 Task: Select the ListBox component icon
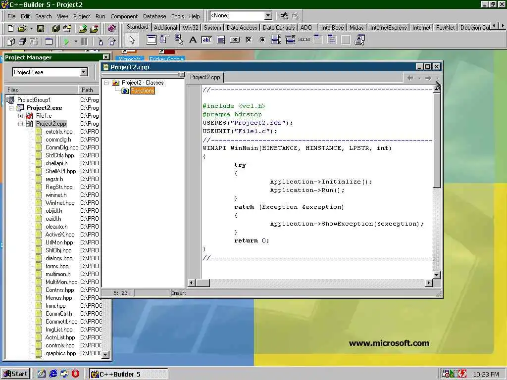276,40
